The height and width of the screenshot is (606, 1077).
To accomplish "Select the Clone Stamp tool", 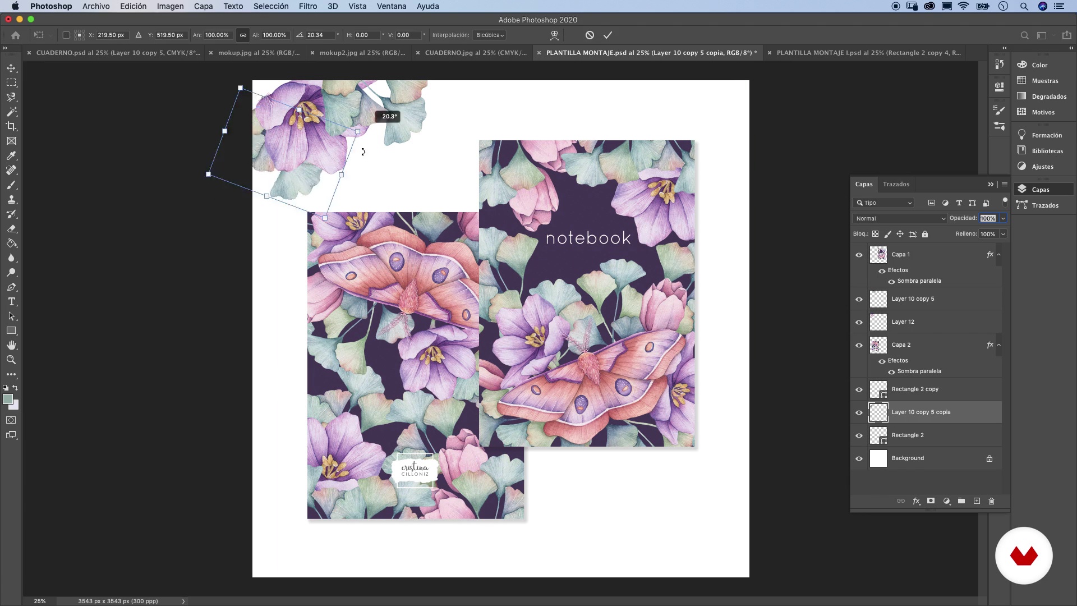I will coord(11,199).
